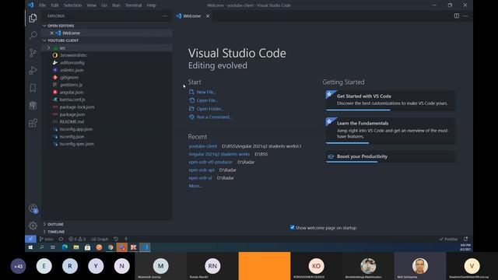Open the Bookmarks view in activity bar
The height and width of the screenshot is (280, 498).
[x=33, y=88]
